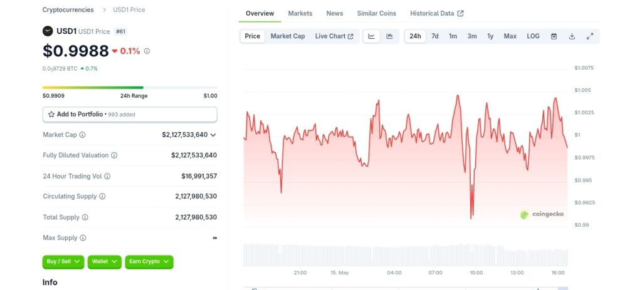Select the 1y time range
642x290 pixels.
[490, 36]
